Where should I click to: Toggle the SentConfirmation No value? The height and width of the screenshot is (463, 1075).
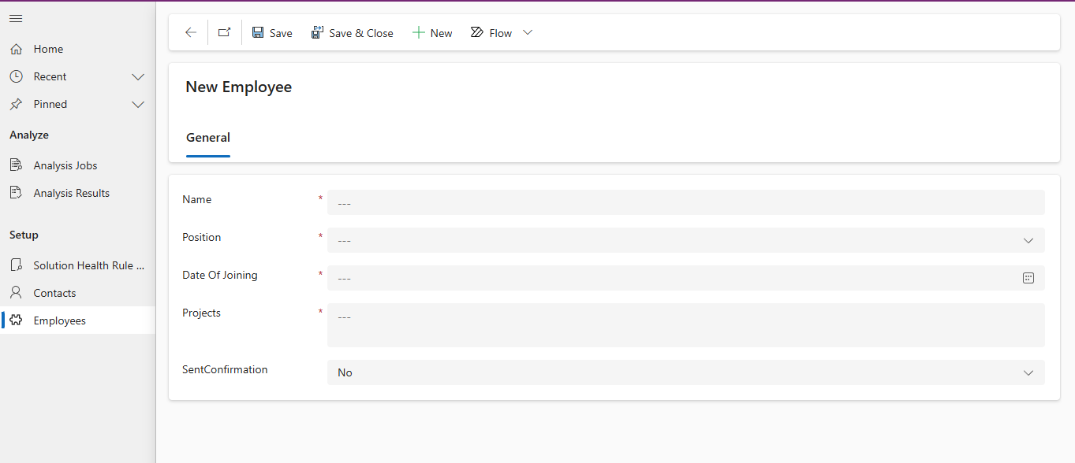click(x=686, y=372)
